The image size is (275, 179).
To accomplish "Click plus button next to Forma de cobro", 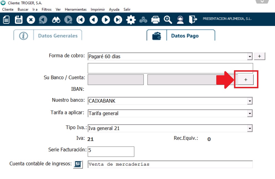I will tap(259, 56).
